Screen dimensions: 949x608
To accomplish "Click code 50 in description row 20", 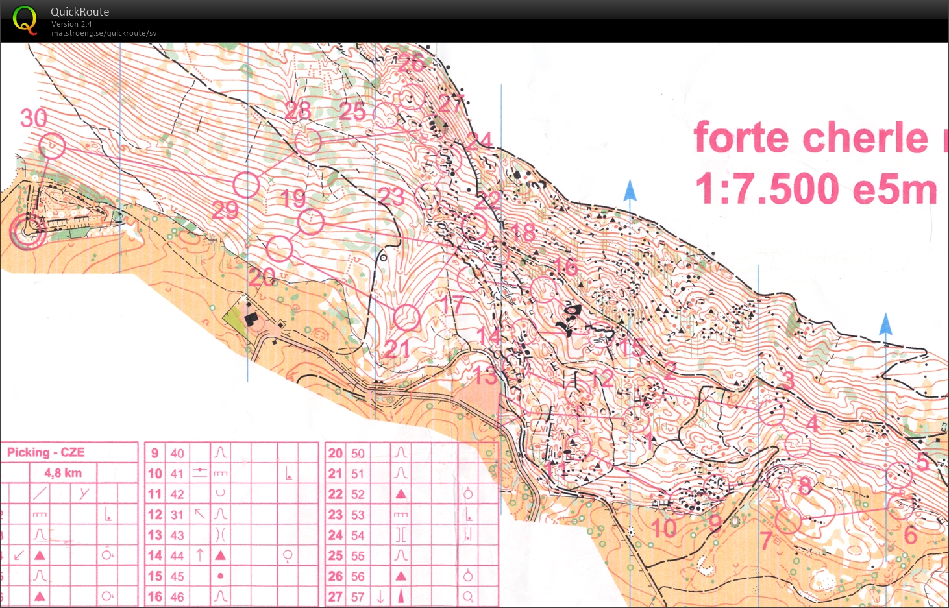I will (358, 454).
